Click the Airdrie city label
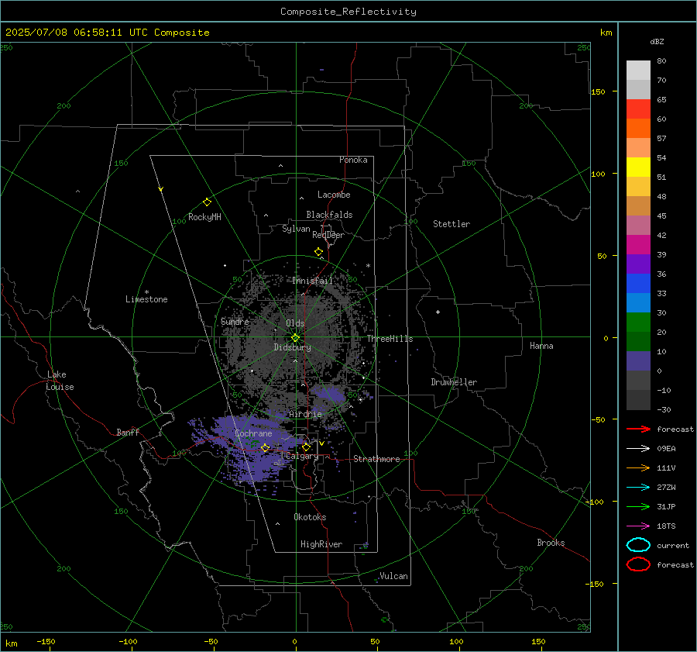697x652 pixels. [x=305, y=414]
